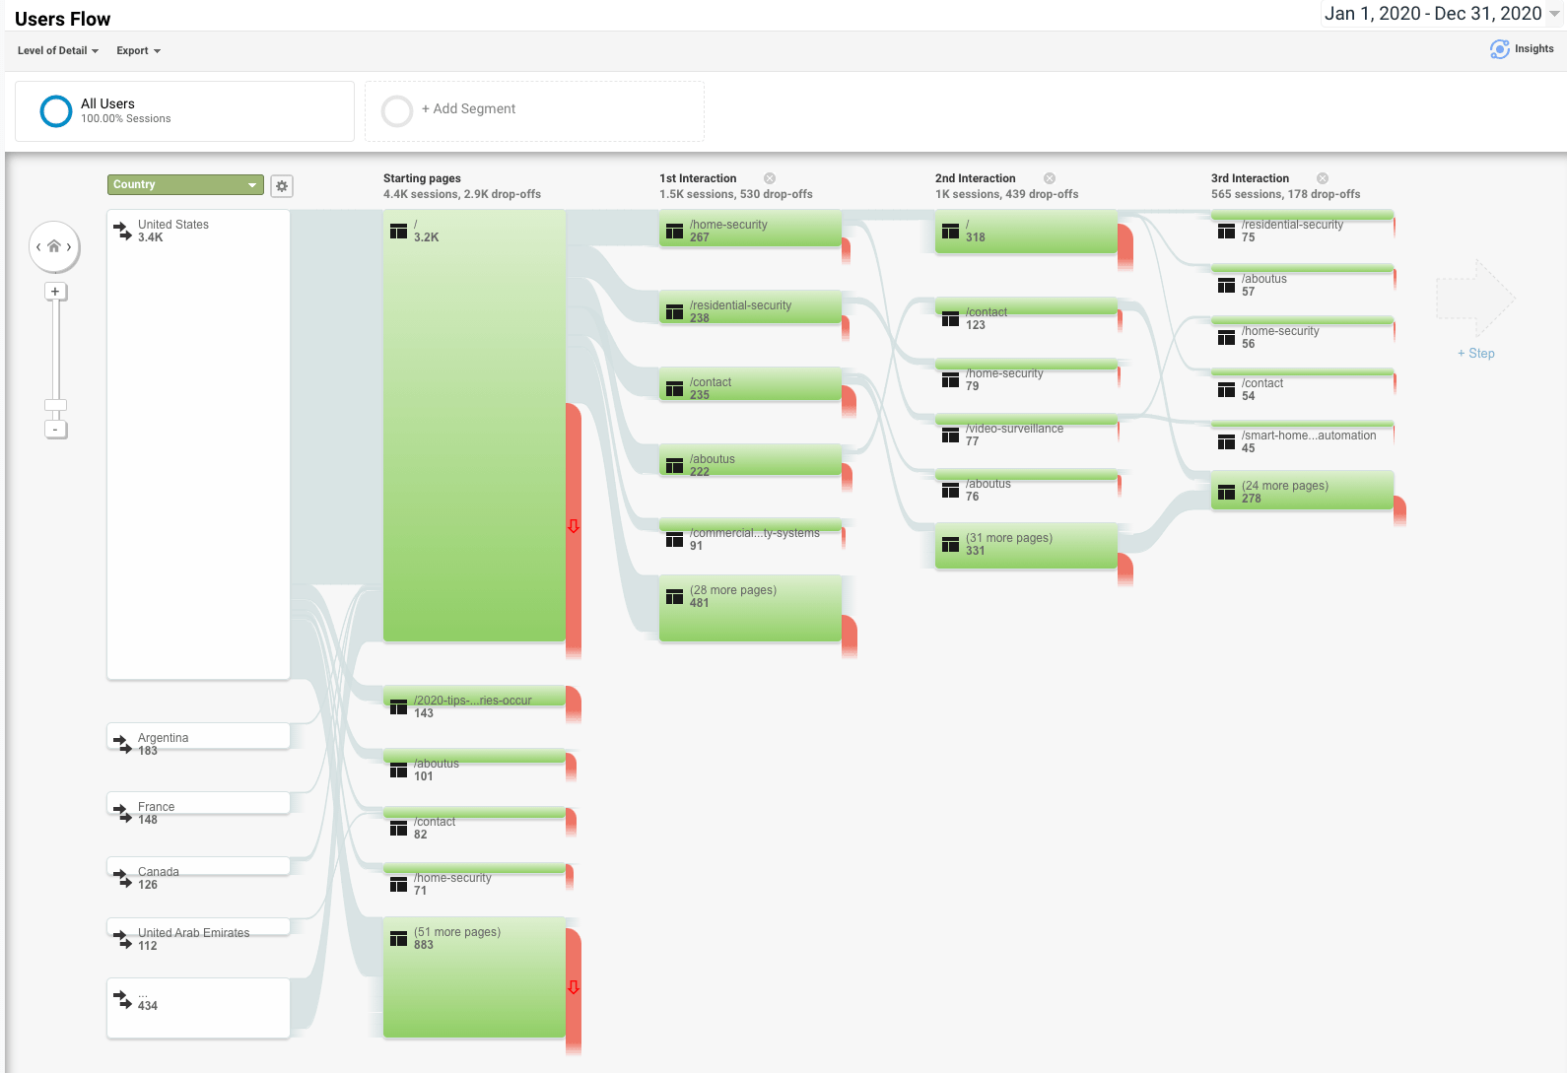The height and width of the screenshot is (1073, 1567).
Task: Click the /home-security 1st Interaction node
Action: pos(750,230)
